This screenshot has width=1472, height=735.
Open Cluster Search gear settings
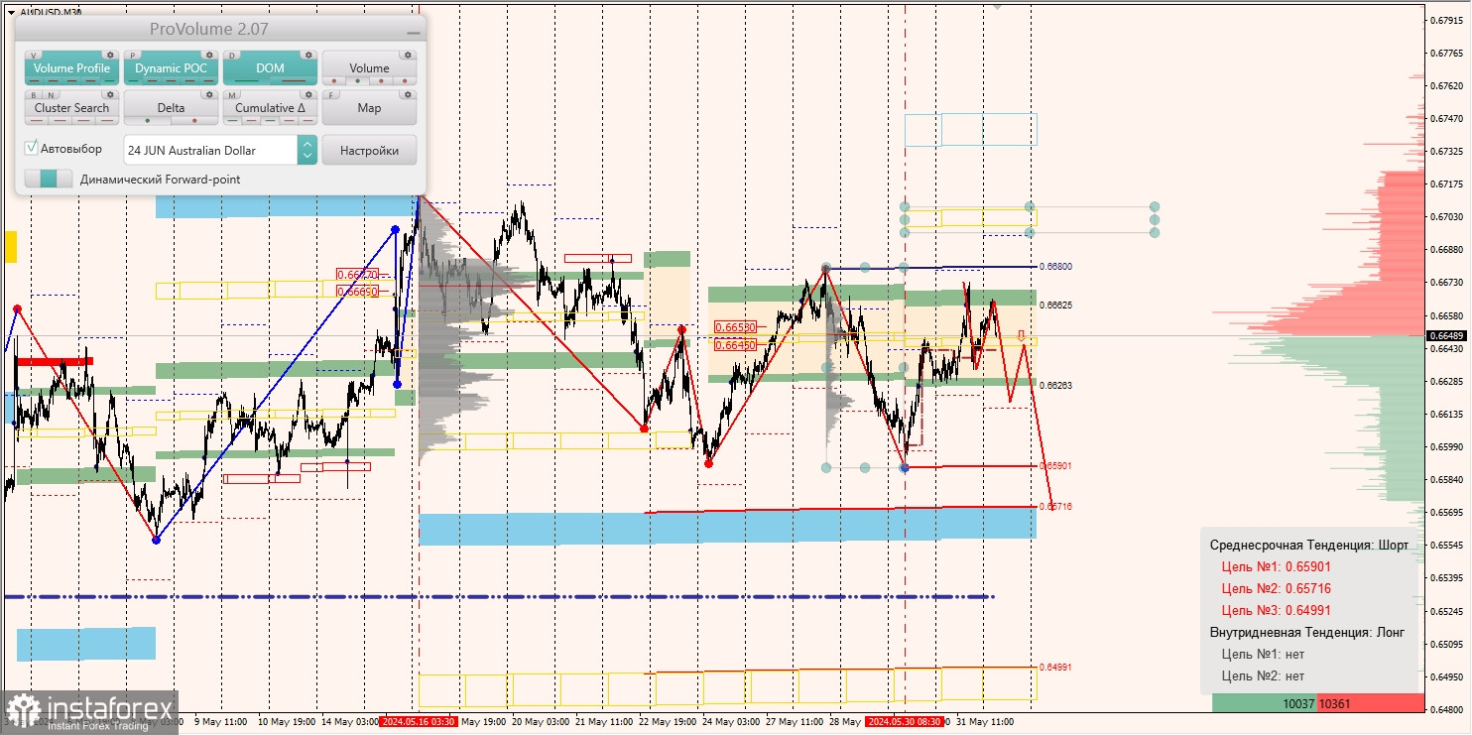pyautogui.click(x=110, y=94)
